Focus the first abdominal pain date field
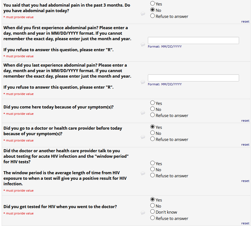This screenshot has width=252, height=226. (x=193, y=40)
